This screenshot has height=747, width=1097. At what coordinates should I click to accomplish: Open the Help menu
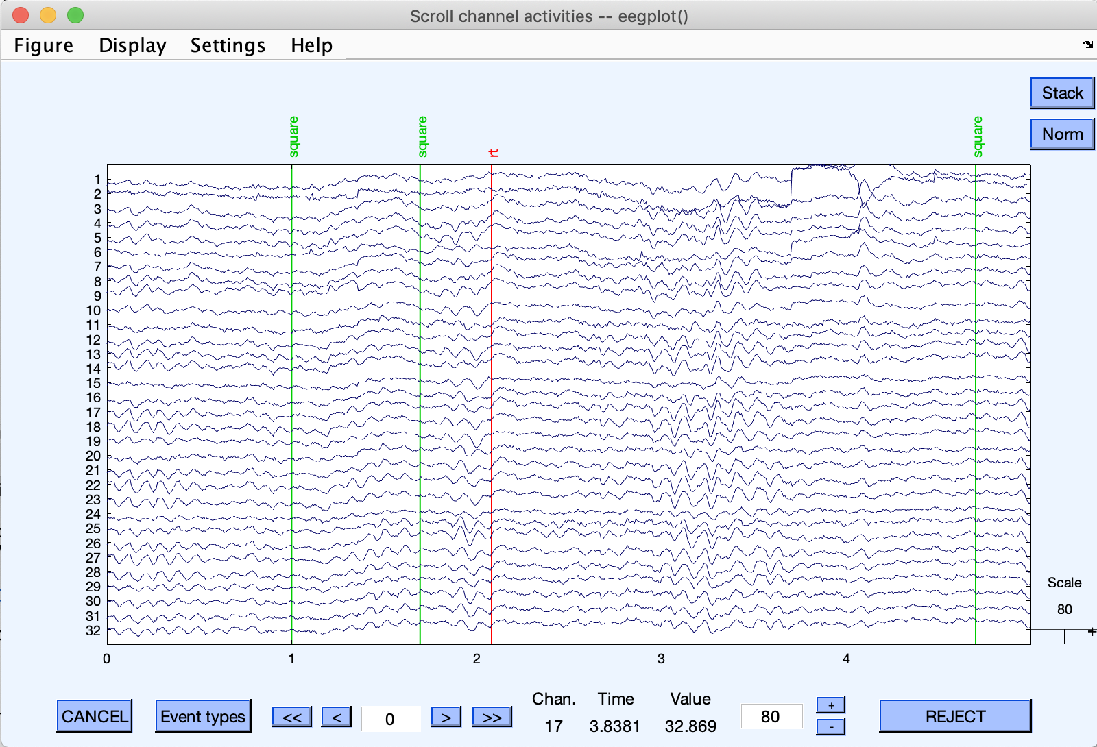tap(311, 45)
